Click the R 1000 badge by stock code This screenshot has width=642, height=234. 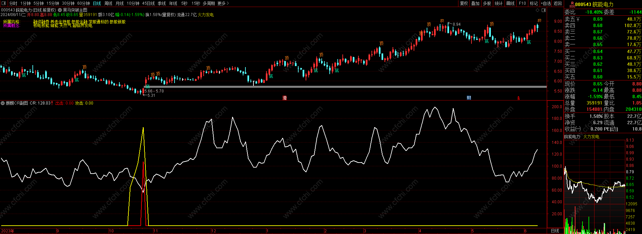572,5
